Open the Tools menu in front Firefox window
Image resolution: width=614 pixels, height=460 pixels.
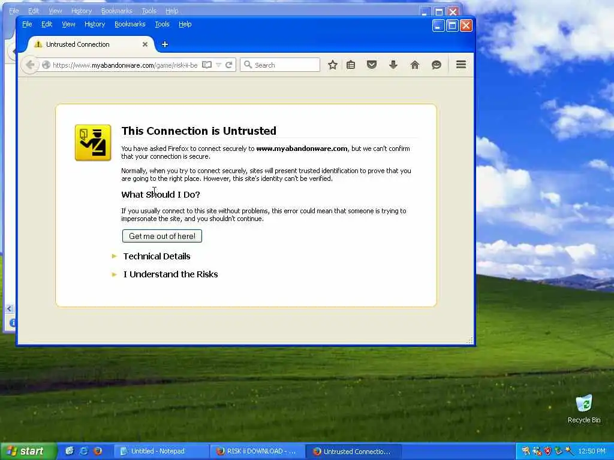click(x=162, y=24)
